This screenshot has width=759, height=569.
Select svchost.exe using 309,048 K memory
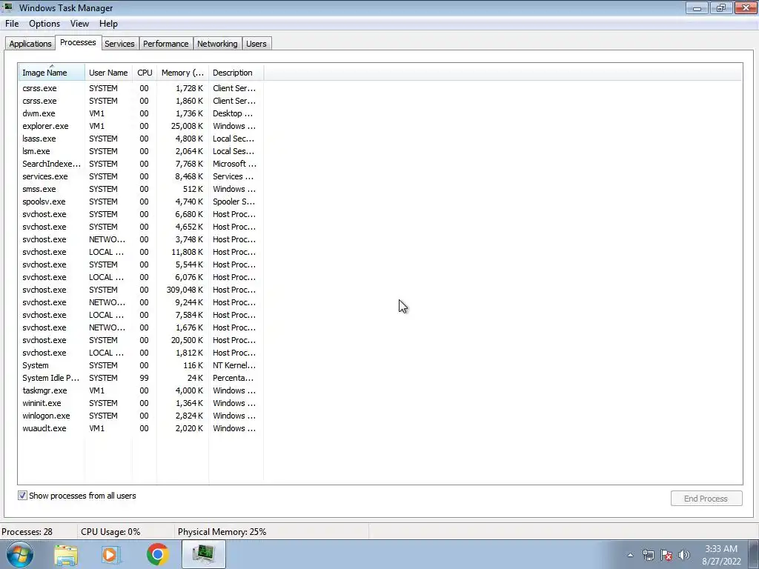coord(141,290)
